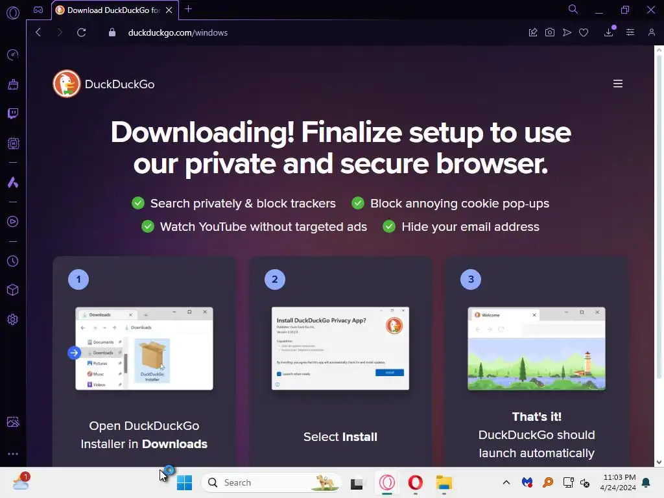The image size is (664, 498).
Task: Open GX Control speedometer in sidebar
Action: pos(13,54)
